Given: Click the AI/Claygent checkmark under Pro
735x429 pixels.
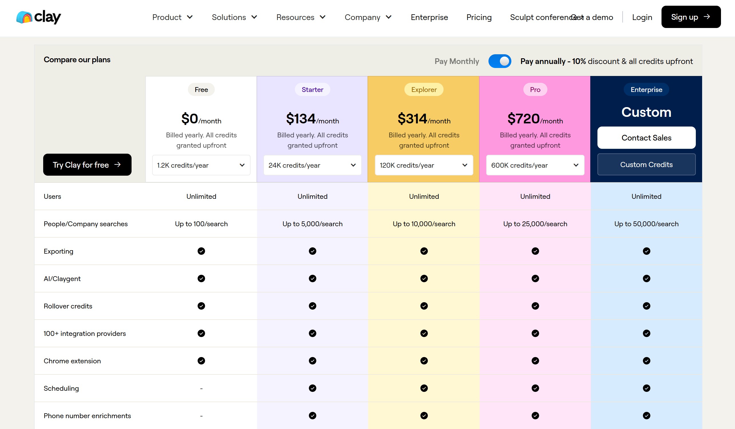Looking at the screenshot, I should (x=535, y=278).
